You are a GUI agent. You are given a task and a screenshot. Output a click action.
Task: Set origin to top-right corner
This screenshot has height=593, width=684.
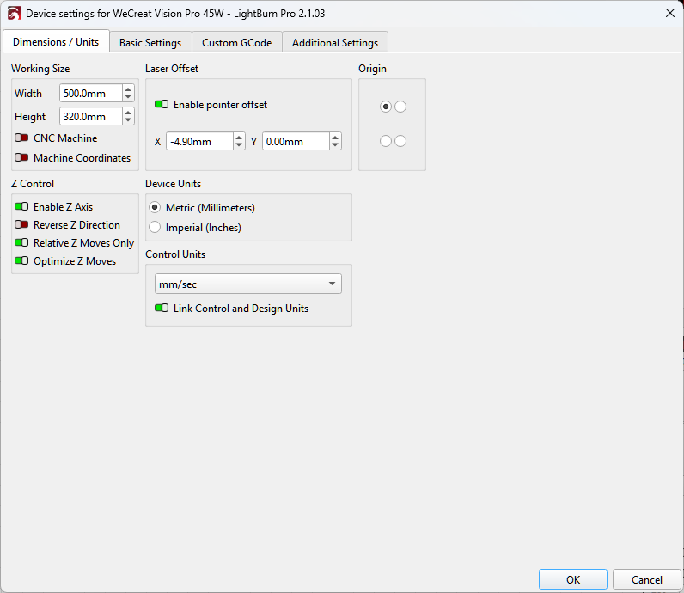coord(400,107)
